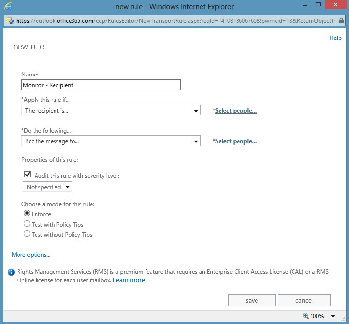
Task: Click Select people link beside Bcc action
Action: pyautogui.click(x=236, y=141)
